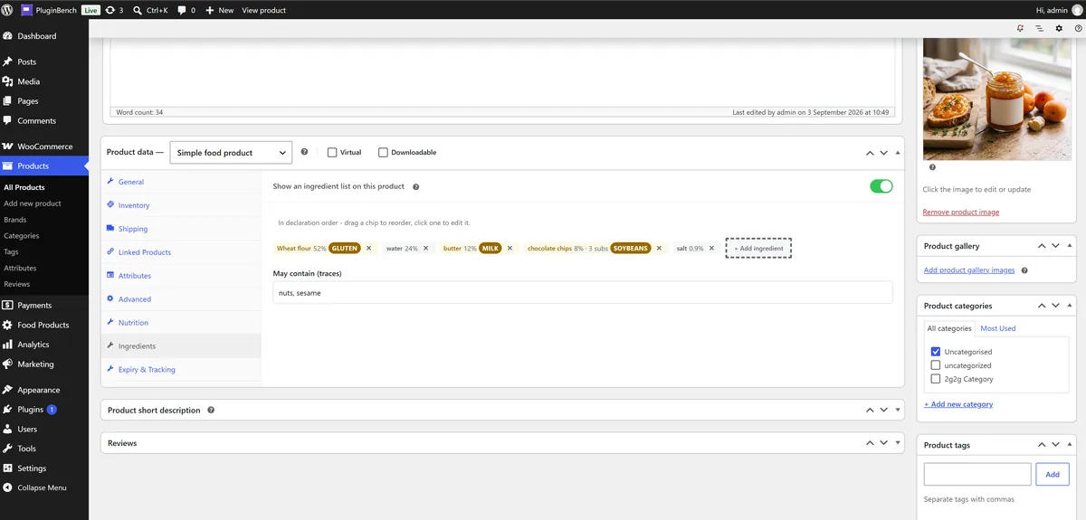The image size is (1086, 520).
Task: Open the Simple food product type dropdown
Action: (231, 153)
